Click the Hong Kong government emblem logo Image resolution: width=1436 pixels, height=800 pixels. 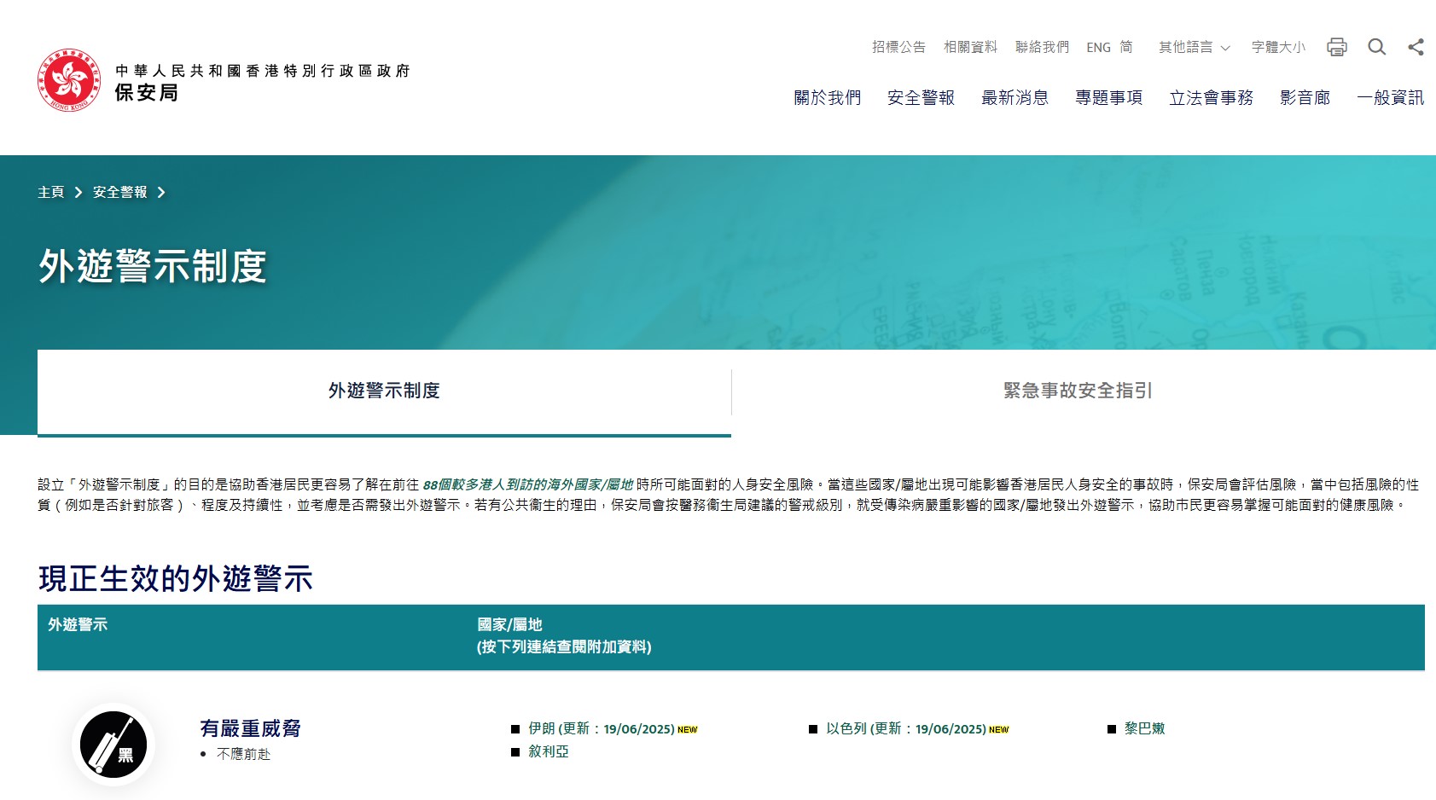[69, 80]
